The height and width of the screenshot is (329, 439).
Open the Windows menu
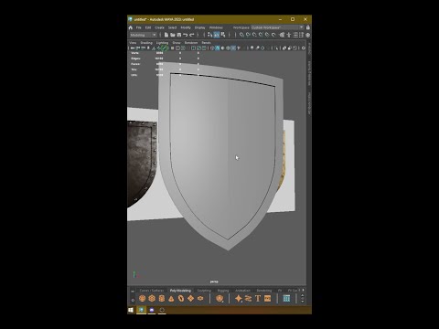coord(216,27)
